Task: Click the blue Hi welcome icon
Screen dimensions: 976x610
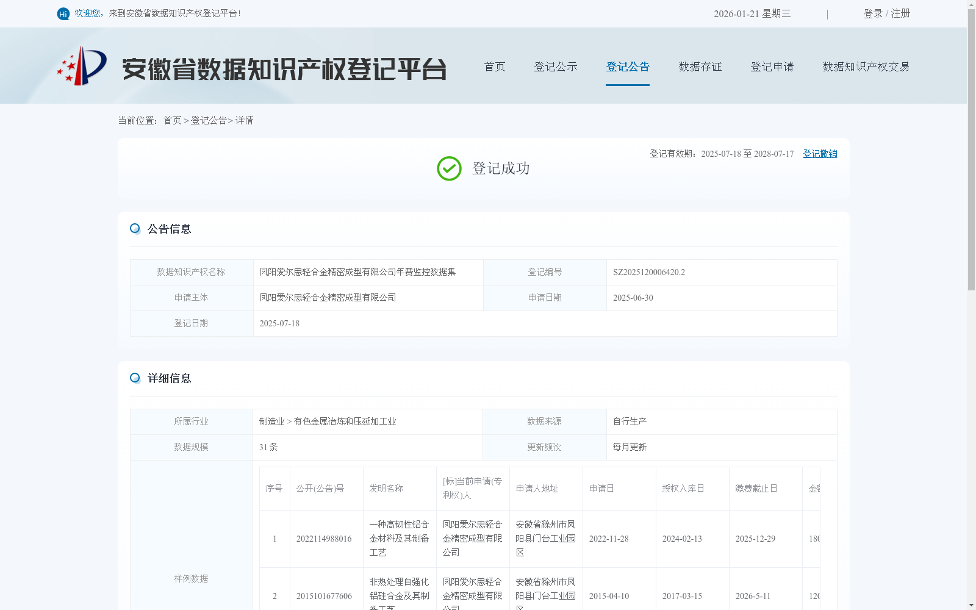Action: click(x=63, y=13)
